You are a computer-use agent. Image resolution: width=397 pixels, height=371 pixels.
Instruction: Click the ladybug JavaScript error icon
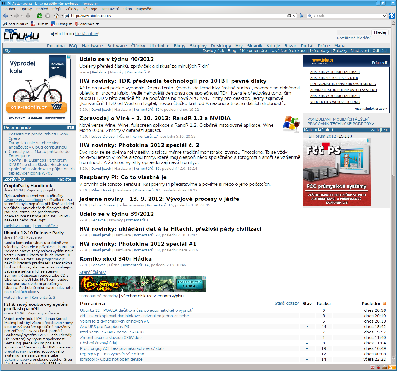pyautogui.click(x=379, y=367)
